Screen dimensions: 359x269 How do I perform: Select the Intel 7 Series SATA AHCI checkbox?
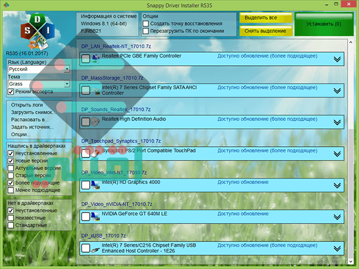point(86,90)
